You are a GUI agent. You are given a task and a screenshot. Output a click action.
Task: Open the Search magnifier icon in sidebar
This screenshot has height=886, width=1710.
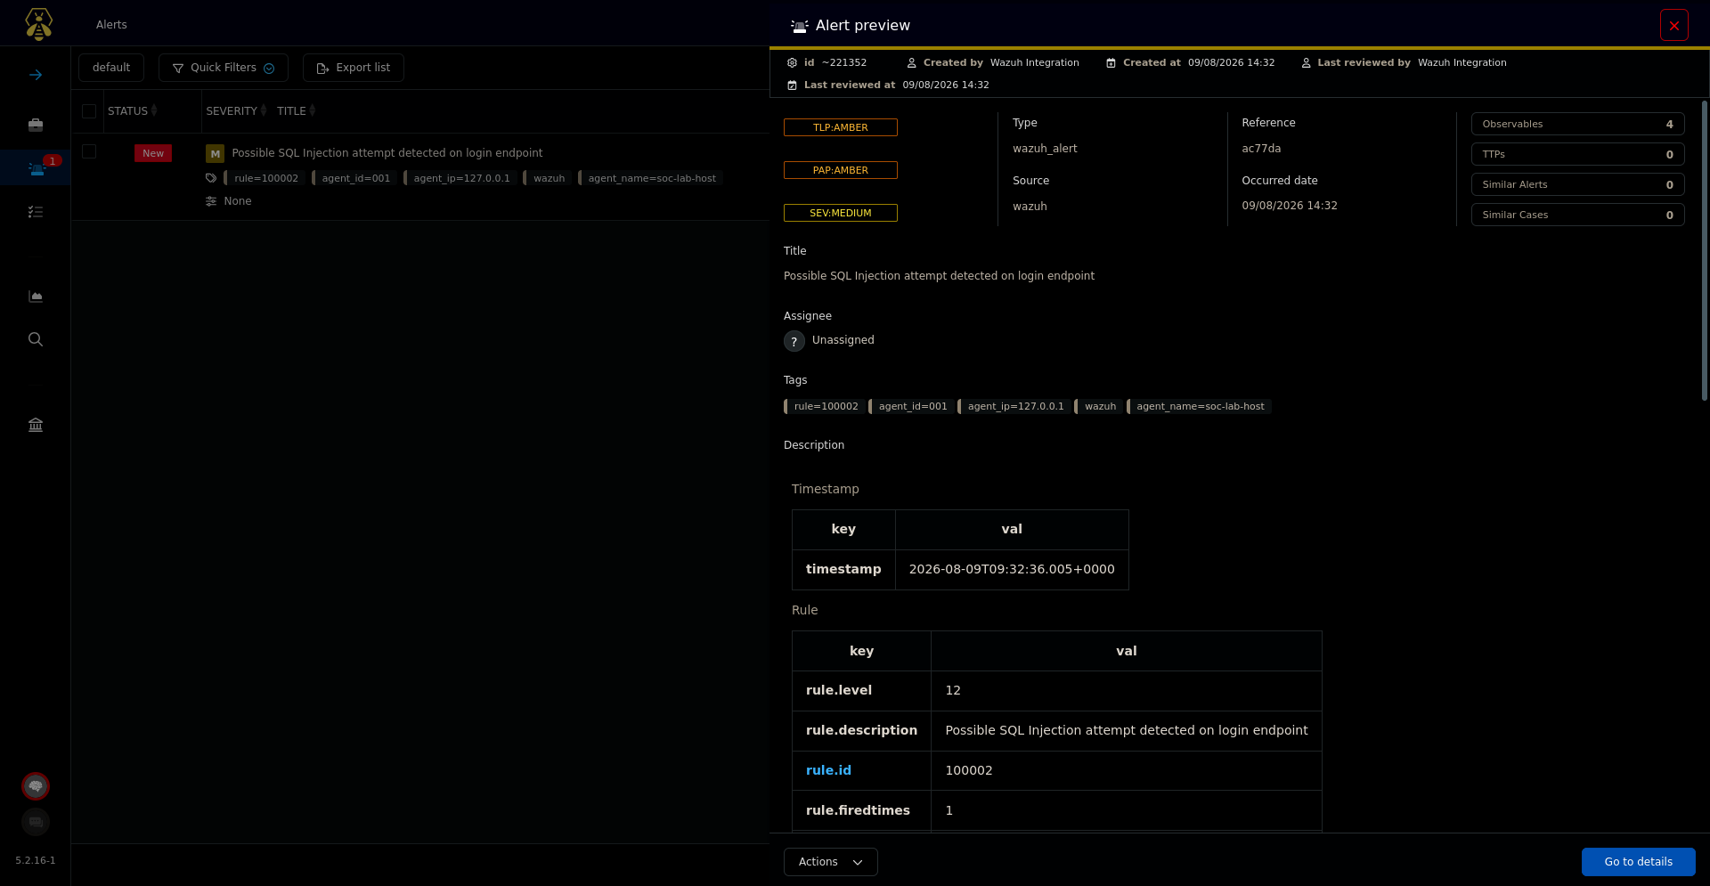tap(36, 339)
